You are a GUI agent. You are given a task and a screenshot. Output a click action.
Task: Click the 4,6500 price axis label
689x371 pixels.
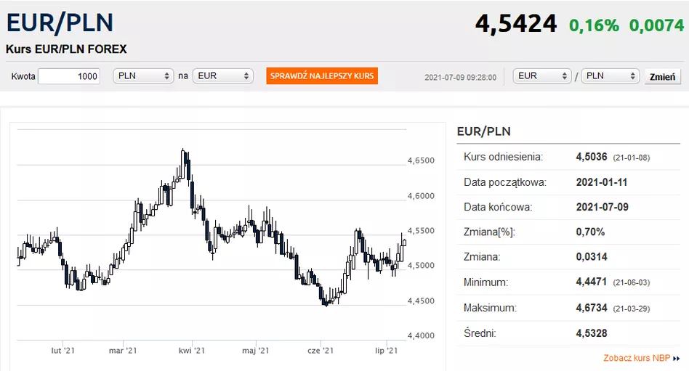click(x=422, y=160)
